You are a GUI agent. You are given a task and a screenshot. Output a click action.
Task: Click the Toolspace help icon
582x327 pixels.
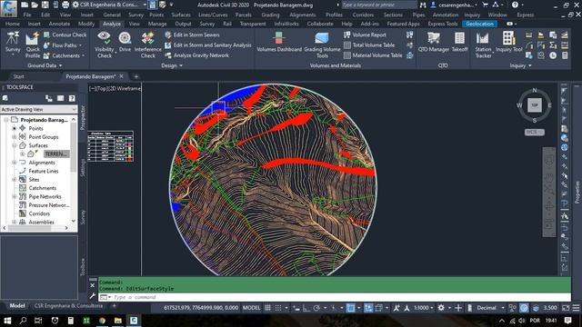coord(72,98)
